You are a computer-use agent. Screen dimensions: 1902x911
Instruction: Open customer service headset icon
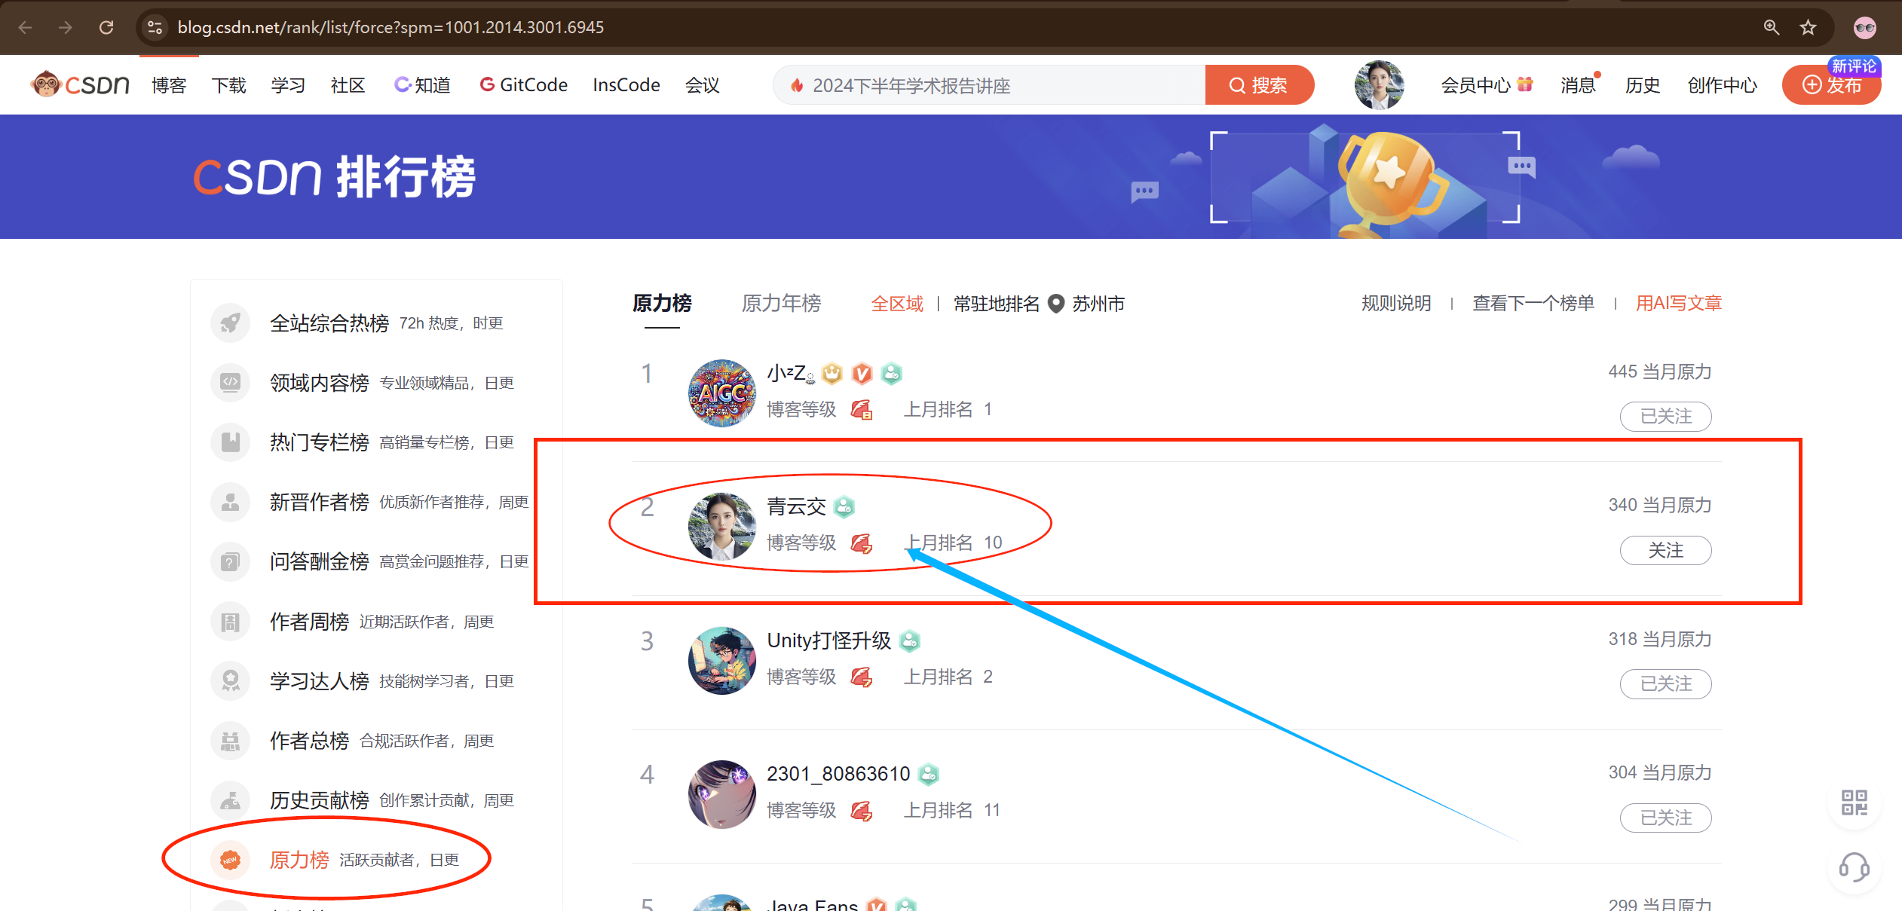coord(1854,867)
